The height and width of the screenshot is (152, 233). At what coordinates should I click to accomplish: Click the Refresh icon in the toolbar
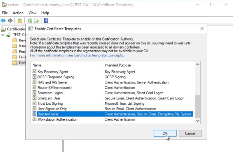(29, 20)
